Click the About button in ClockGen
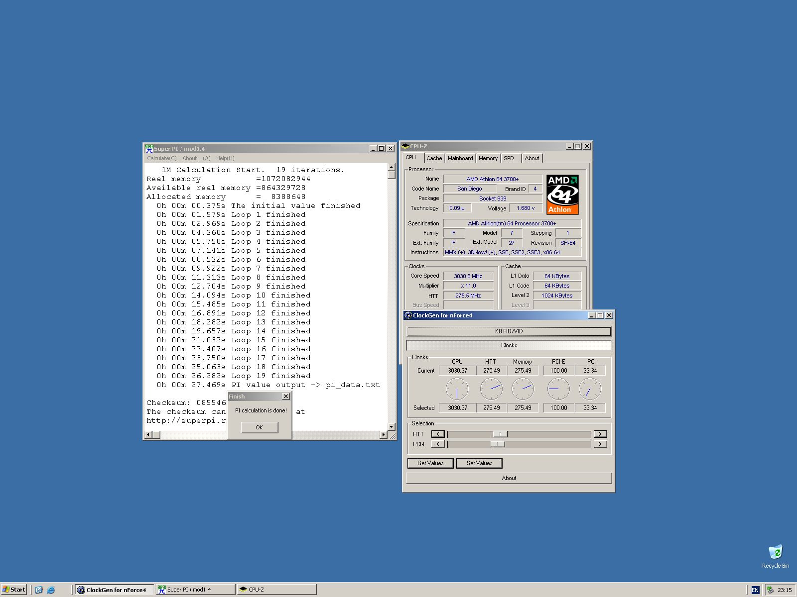Viewport: 797px width, 597px height. pyautogui.click(x=509, y=478)
